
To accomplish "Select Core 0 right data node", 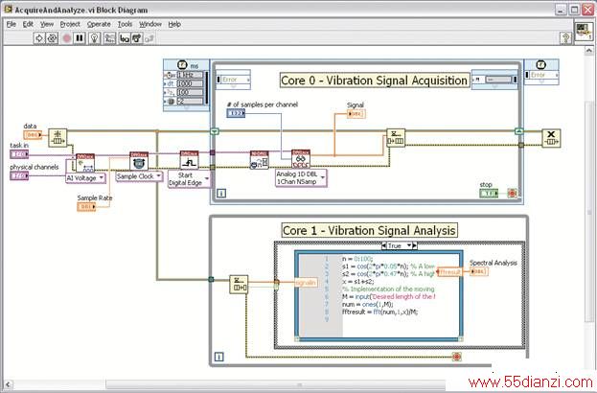I will (494, 80).
